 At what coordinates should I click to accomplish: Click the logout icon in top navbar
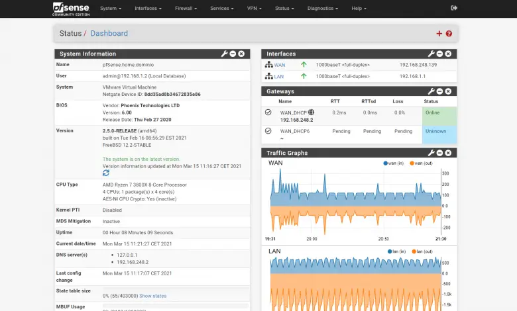click(x=454, y=8)
